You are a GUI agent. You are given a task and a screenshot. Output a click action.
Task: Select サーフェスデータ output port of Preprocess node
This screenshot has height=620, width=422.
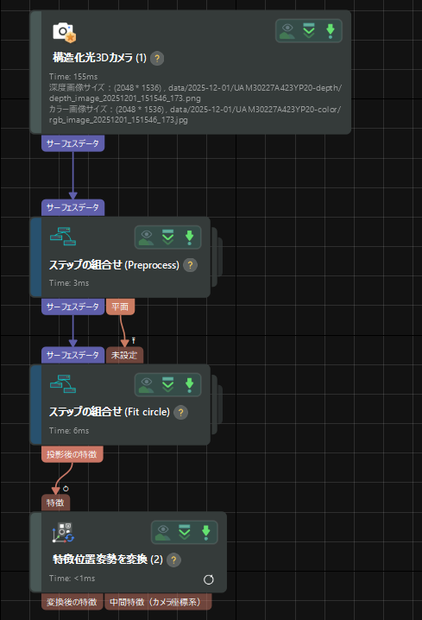(x=73, y=307)
